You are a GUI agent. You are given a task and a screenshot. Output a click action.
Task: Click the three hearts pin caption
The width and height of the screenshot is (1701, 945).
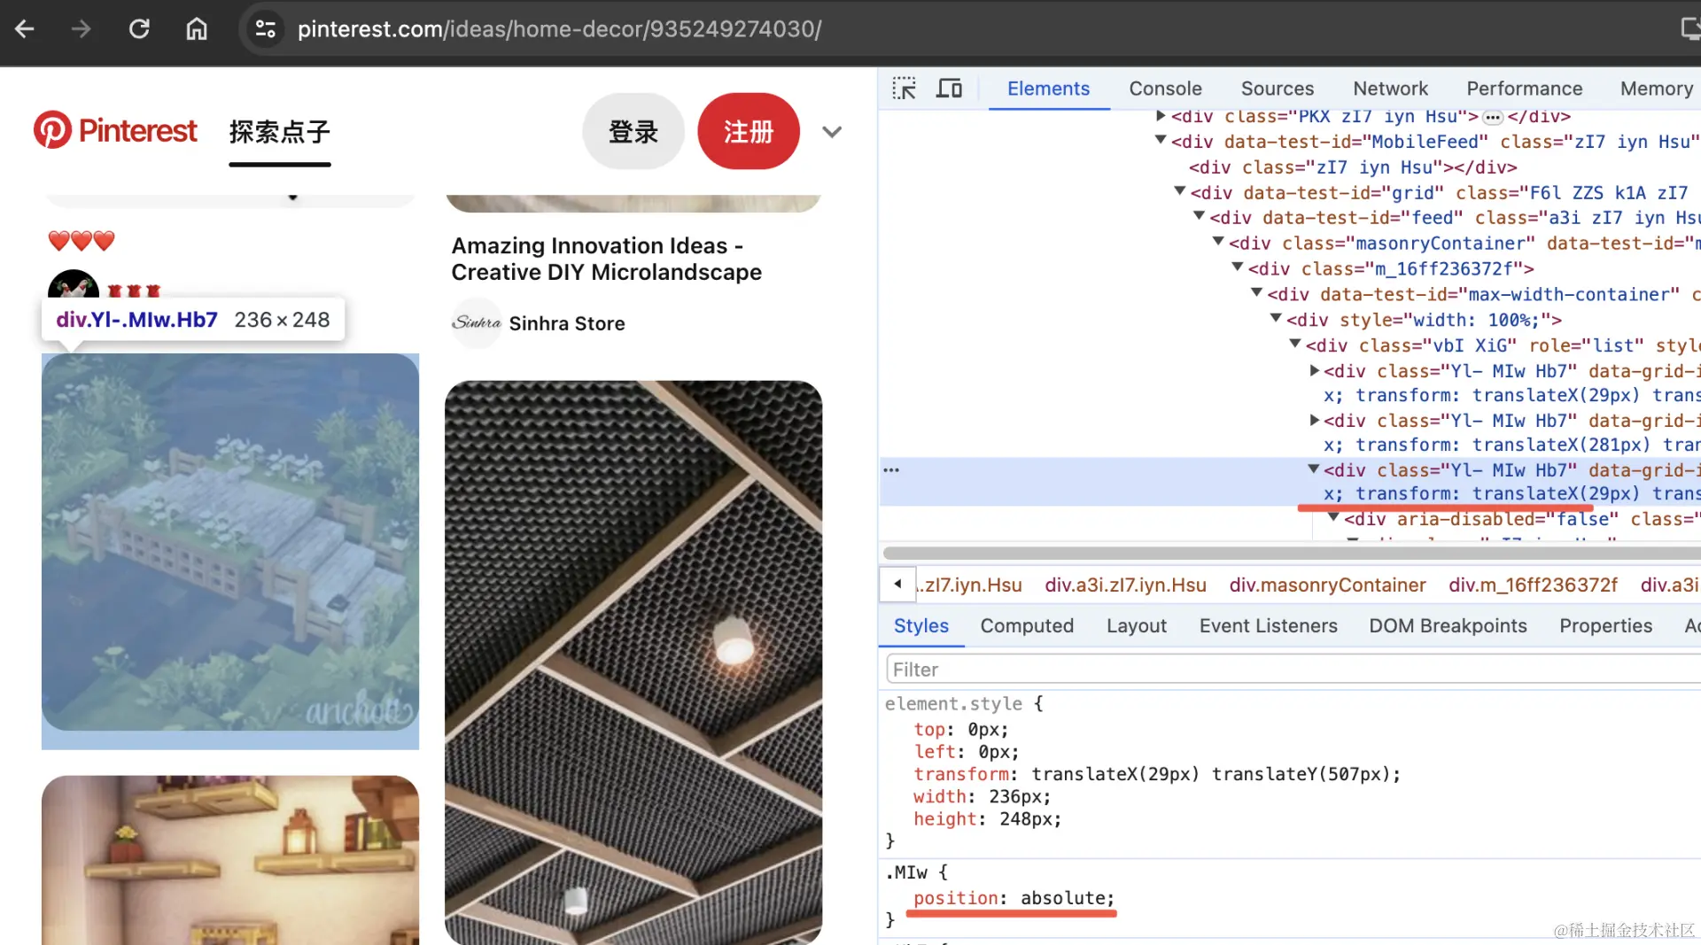pyautogui.click(x=82, y=241)
